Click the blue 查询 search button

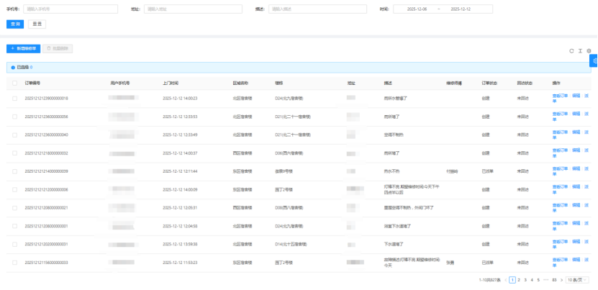14,24
